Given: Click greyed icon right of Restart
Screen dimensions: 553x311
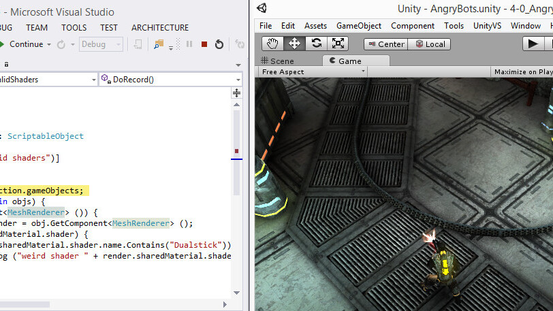Looking at the screenshot, I should (240, 44).
